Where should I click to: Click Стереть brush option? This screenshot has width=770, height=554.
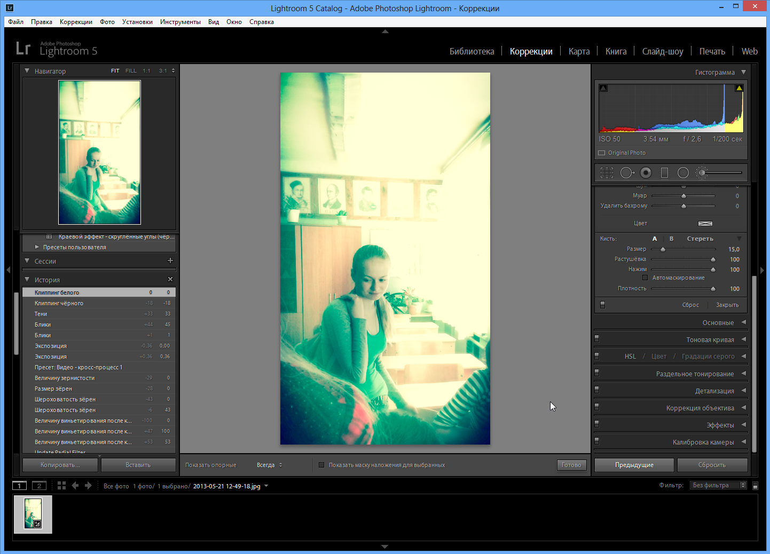700,239
